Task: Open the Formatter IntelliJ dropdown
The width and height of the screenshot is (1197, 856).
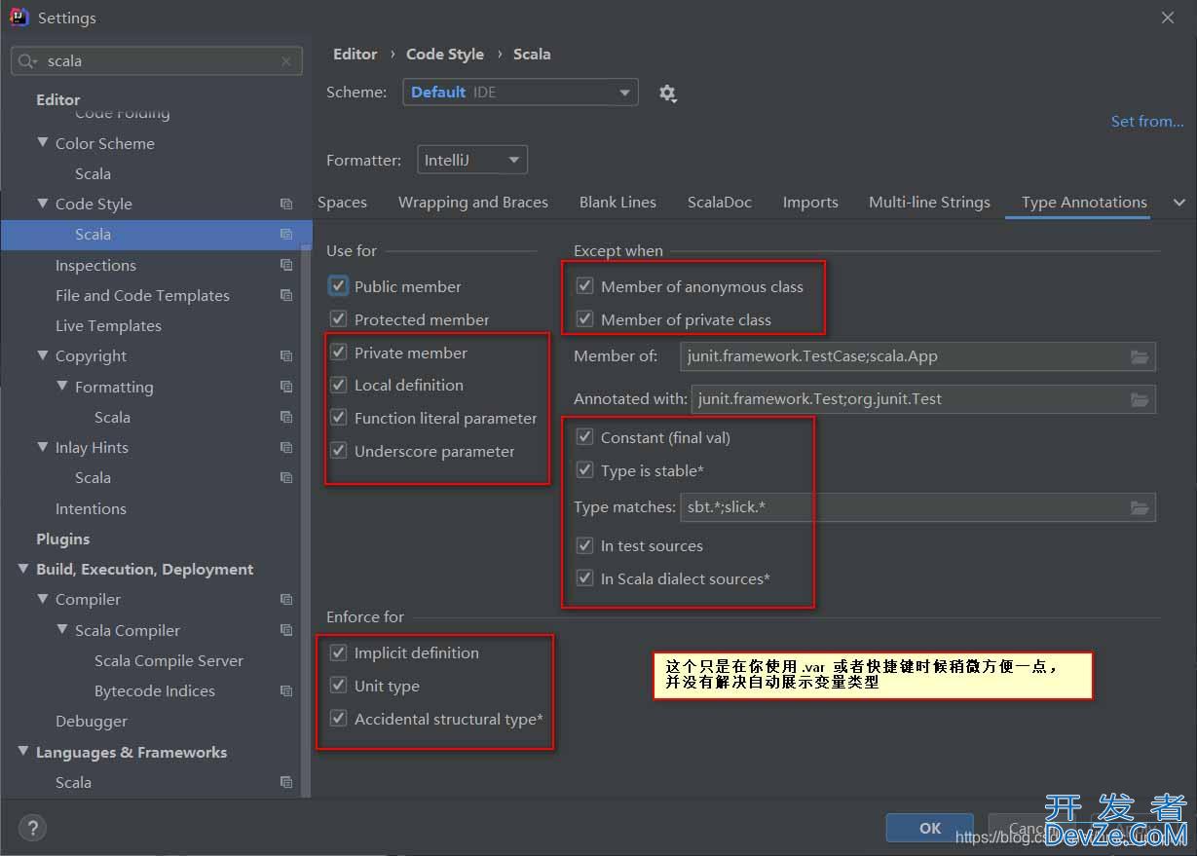Action: tap(471, 160)
